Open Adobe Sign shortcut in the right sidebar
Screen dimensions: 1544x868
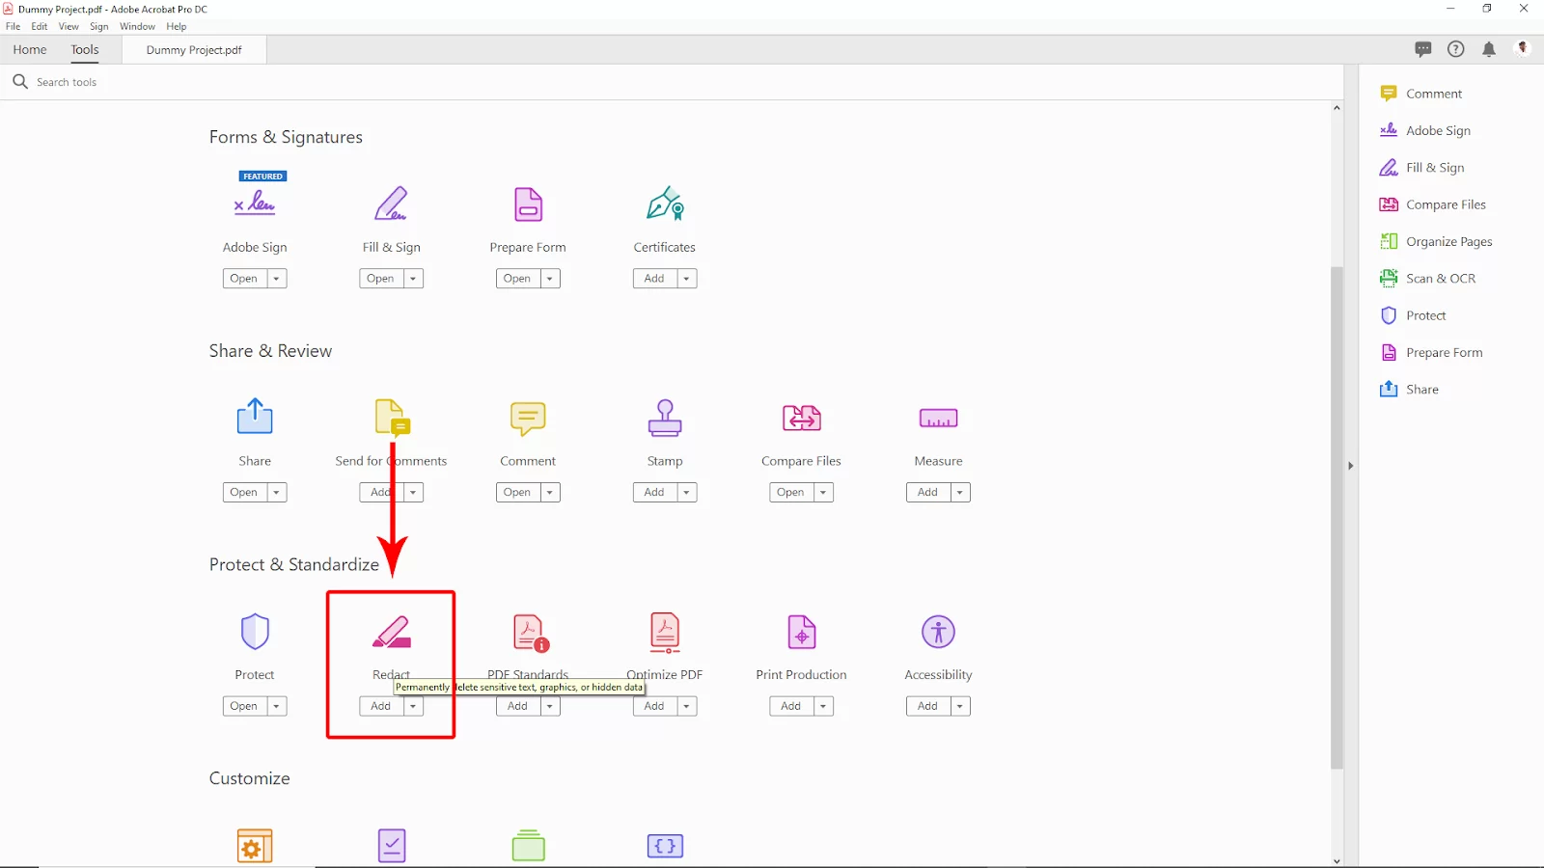click(1425, 130)
